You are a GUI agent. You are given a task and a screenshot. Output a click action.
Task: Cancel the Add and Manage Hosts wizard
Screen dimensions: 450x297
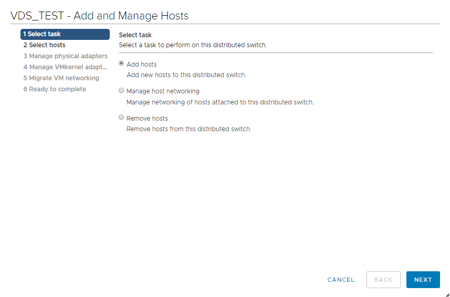pyautogui.click(x=341, y=280)
